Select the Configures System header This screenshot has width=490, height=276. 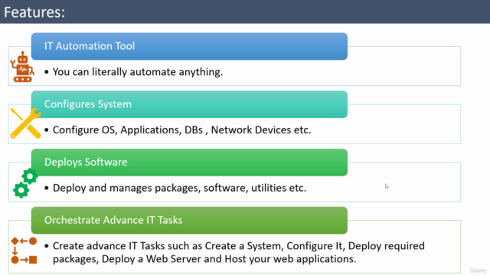(x=189, y=104)
